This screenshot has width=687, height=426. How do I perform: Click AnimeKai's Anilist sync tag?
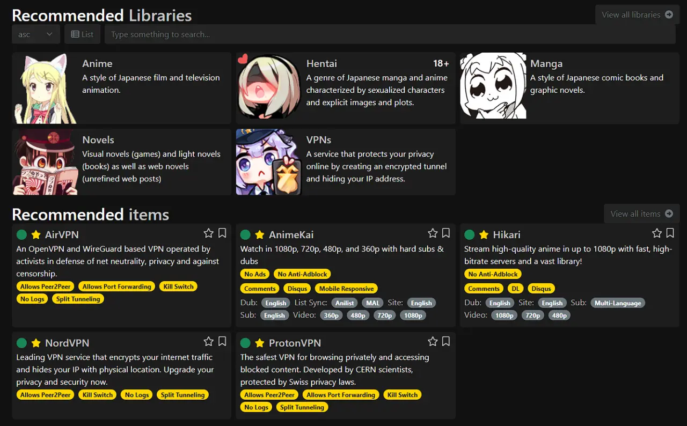pyautogui.click(x=345, y=303)
